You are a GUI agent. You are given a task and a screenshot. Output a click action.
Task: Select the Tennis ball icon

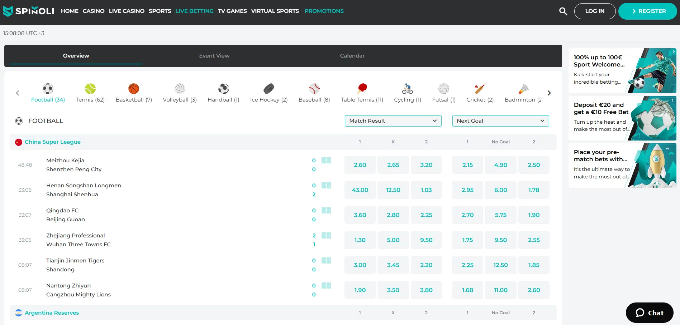[x=90, y=88]
